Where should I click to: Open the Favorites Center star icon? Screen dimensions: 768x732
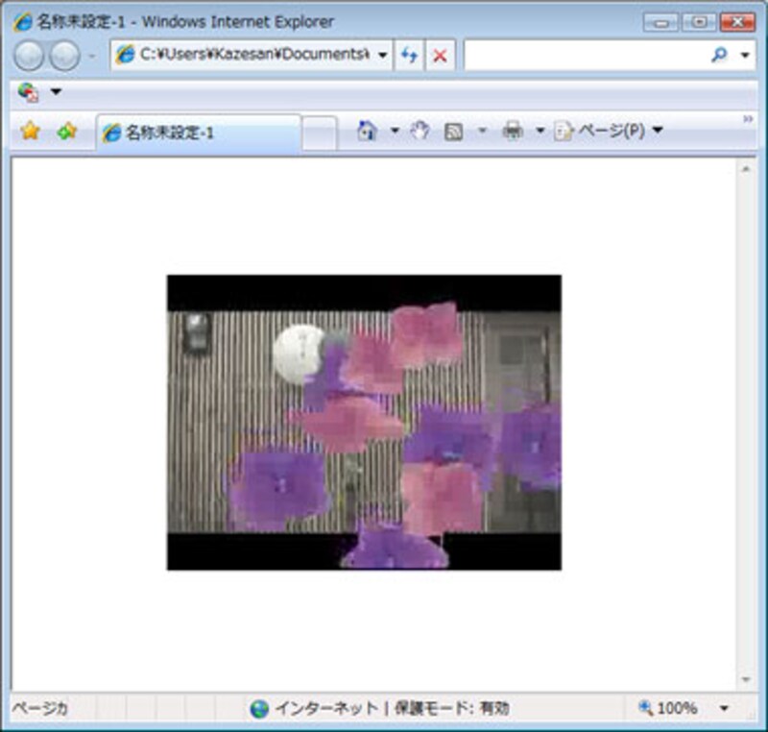point(31,132)
